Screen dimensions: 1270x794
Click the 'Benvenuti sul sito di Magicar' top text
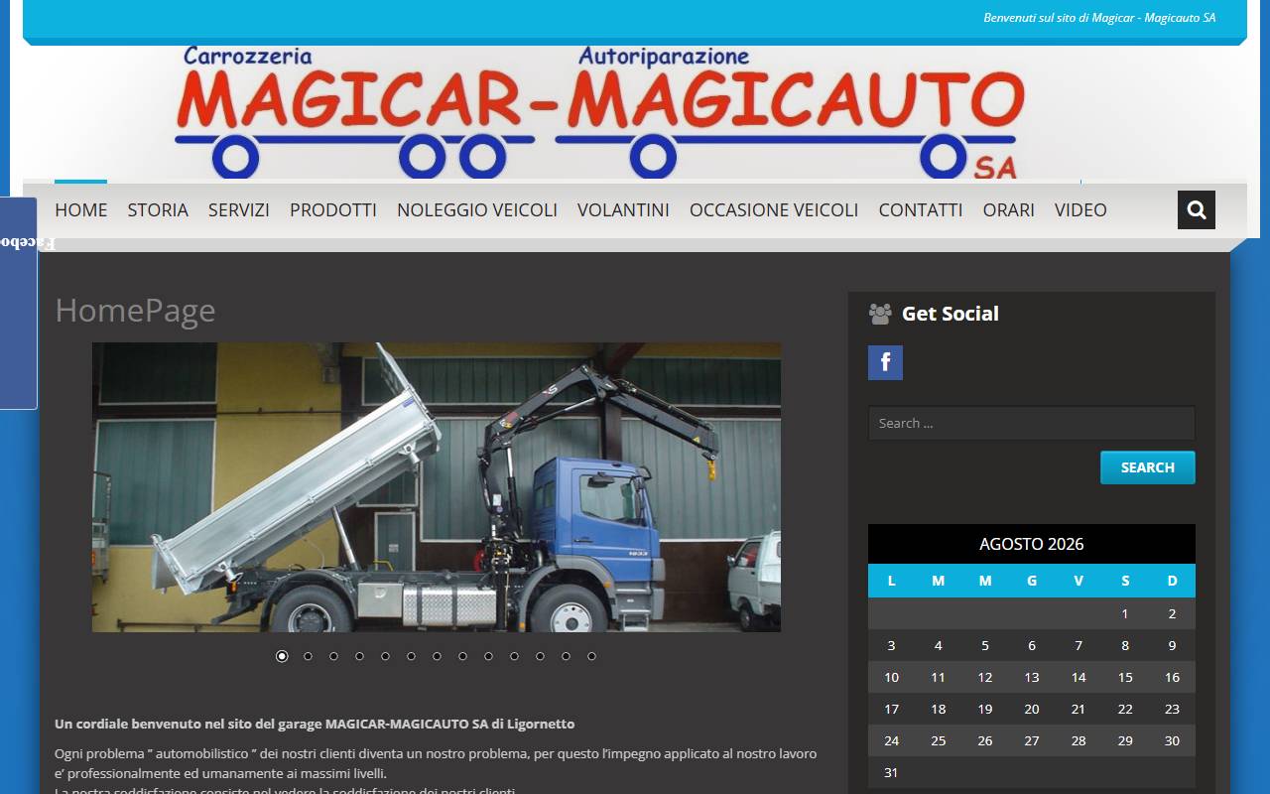click(1099, 18)
